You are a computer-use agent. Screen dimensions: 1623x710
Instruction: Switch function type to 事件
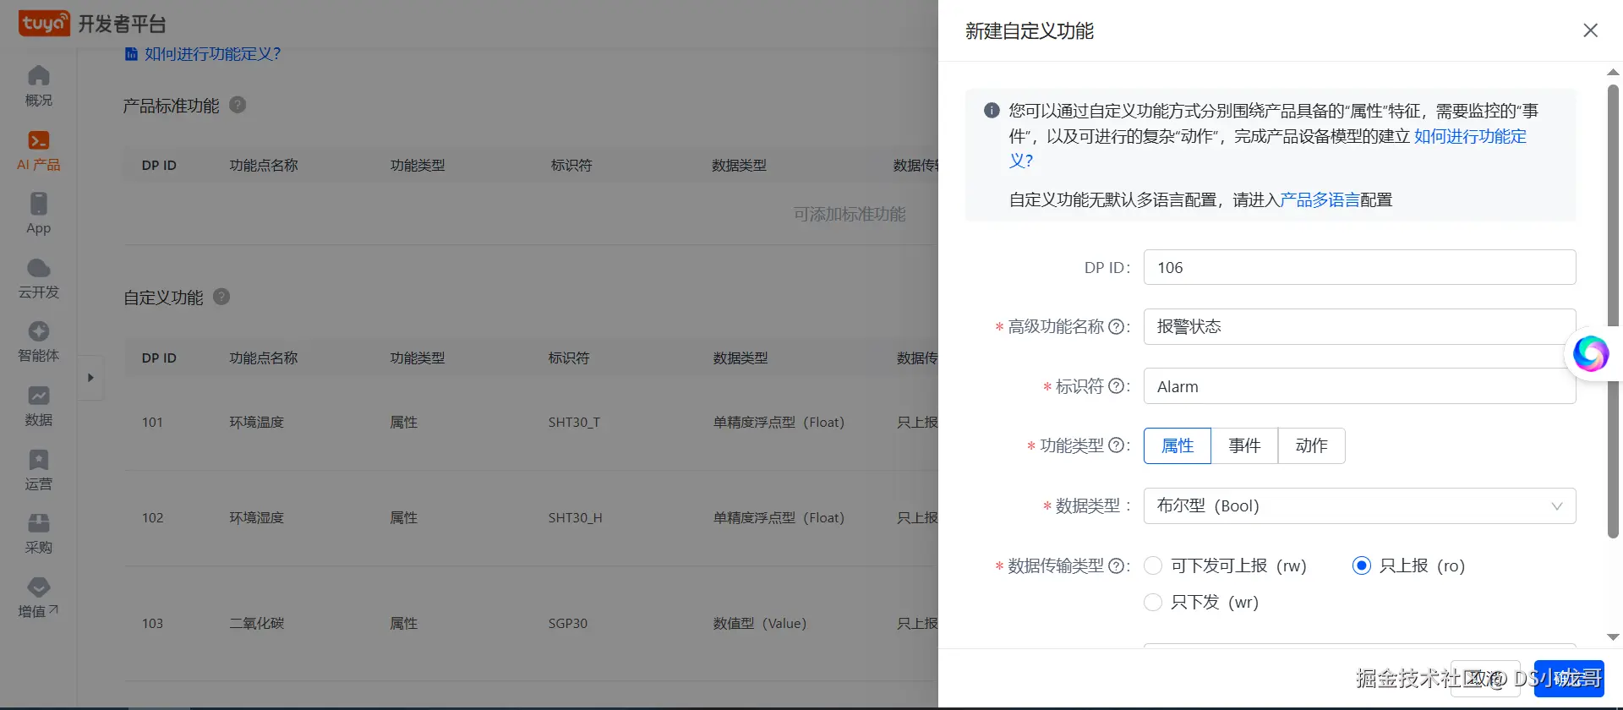point(1244,445)
